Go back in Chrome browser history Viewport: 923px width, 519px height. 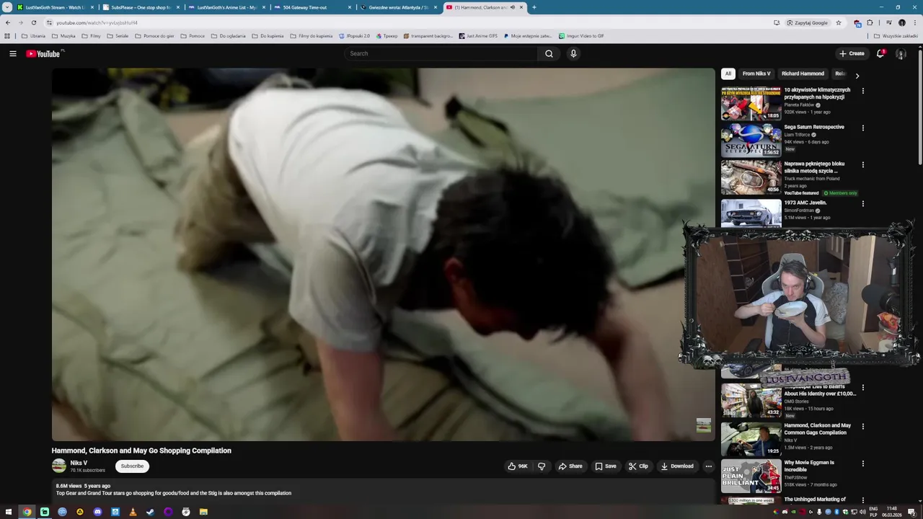8,22
